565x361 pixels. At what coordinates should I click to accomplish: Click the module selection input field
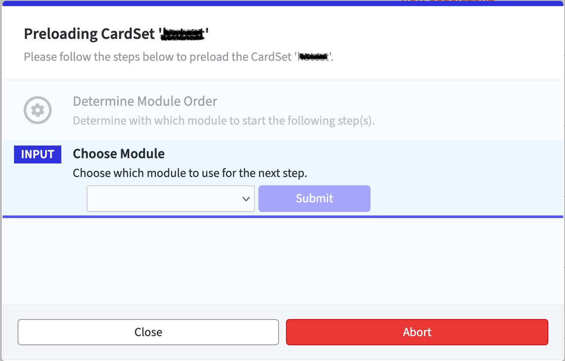[171, 198]
